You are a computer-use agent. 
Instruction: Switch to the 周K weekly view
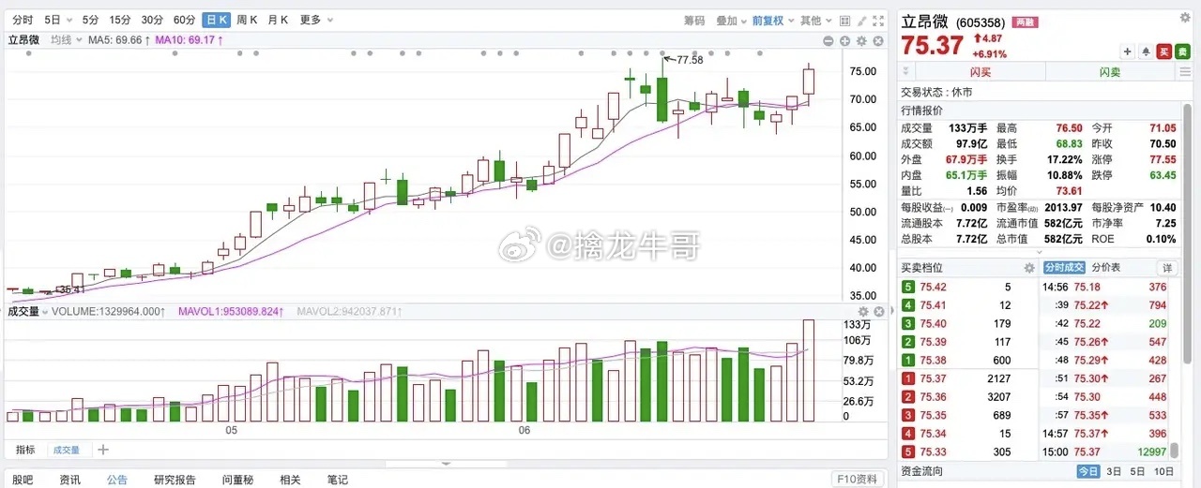(x=247, y=20)
